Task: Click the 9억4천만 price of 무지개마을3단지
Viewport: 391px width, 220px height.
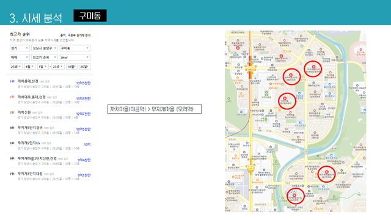Action: point(84,160)
